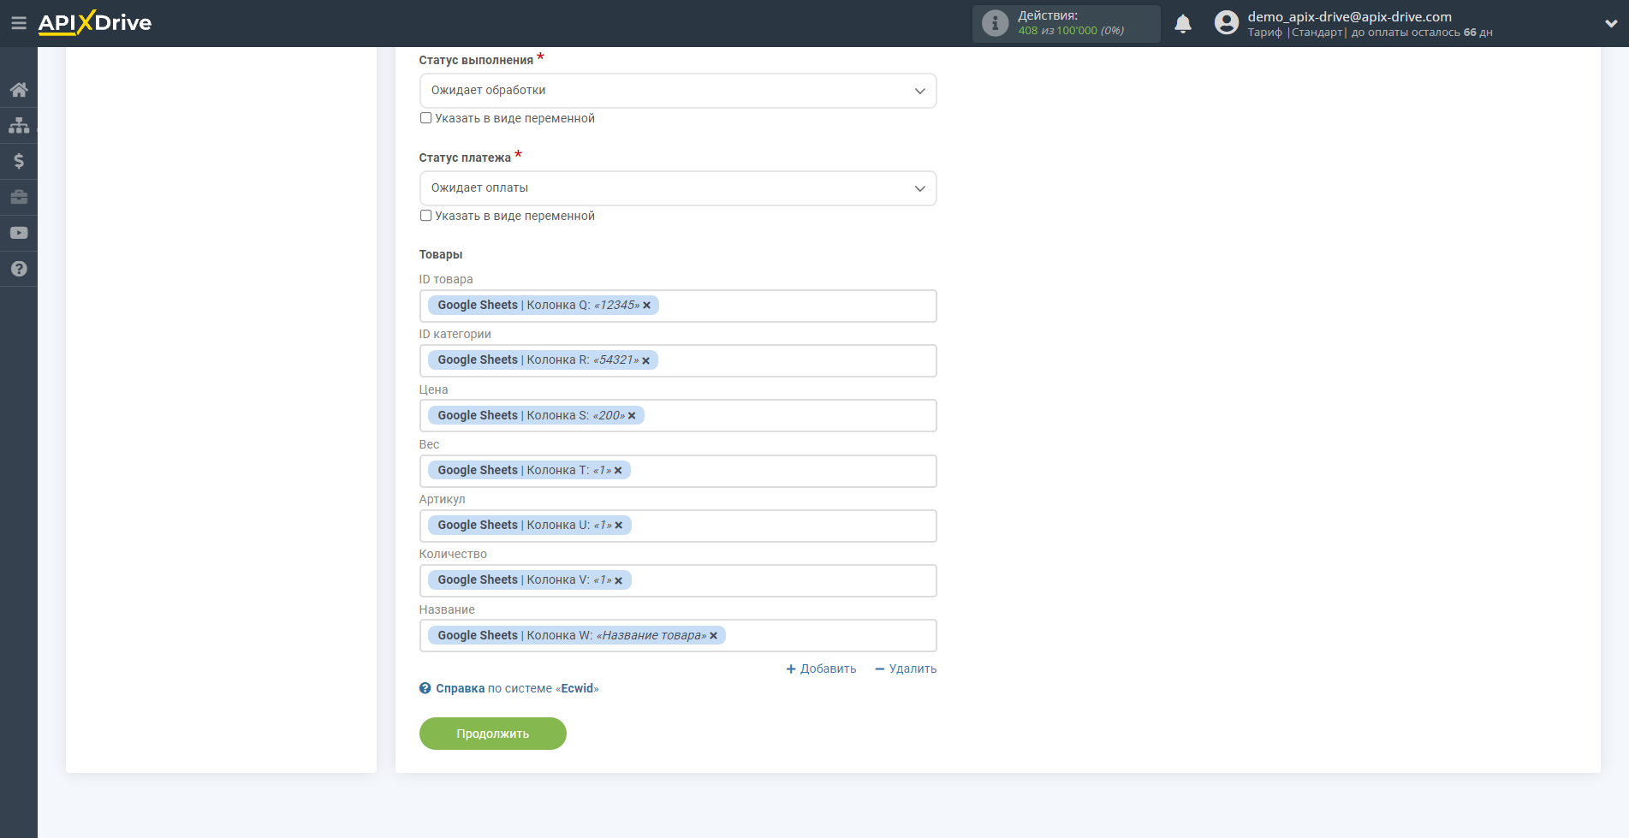Click the account email demo_apix-drive@apix-drive.com

(x=1349, y=16)
